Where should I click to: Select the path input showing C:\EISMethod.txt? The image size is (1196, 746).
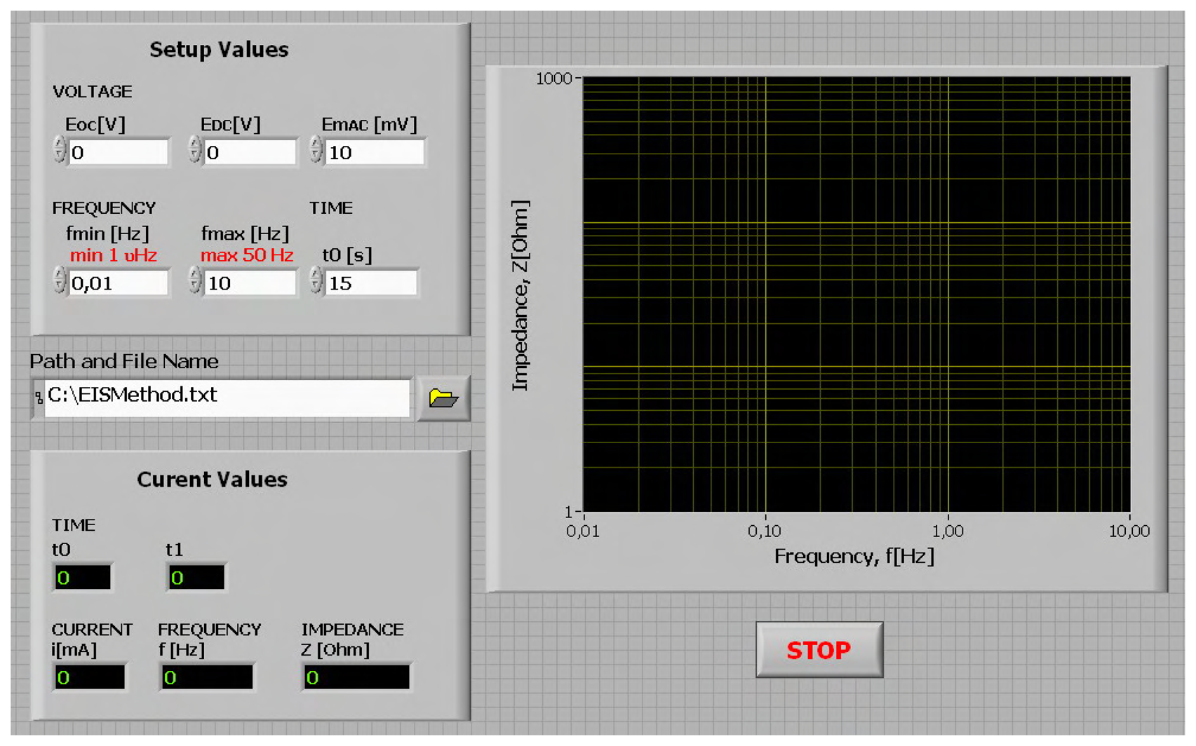(x=224, y=397)
